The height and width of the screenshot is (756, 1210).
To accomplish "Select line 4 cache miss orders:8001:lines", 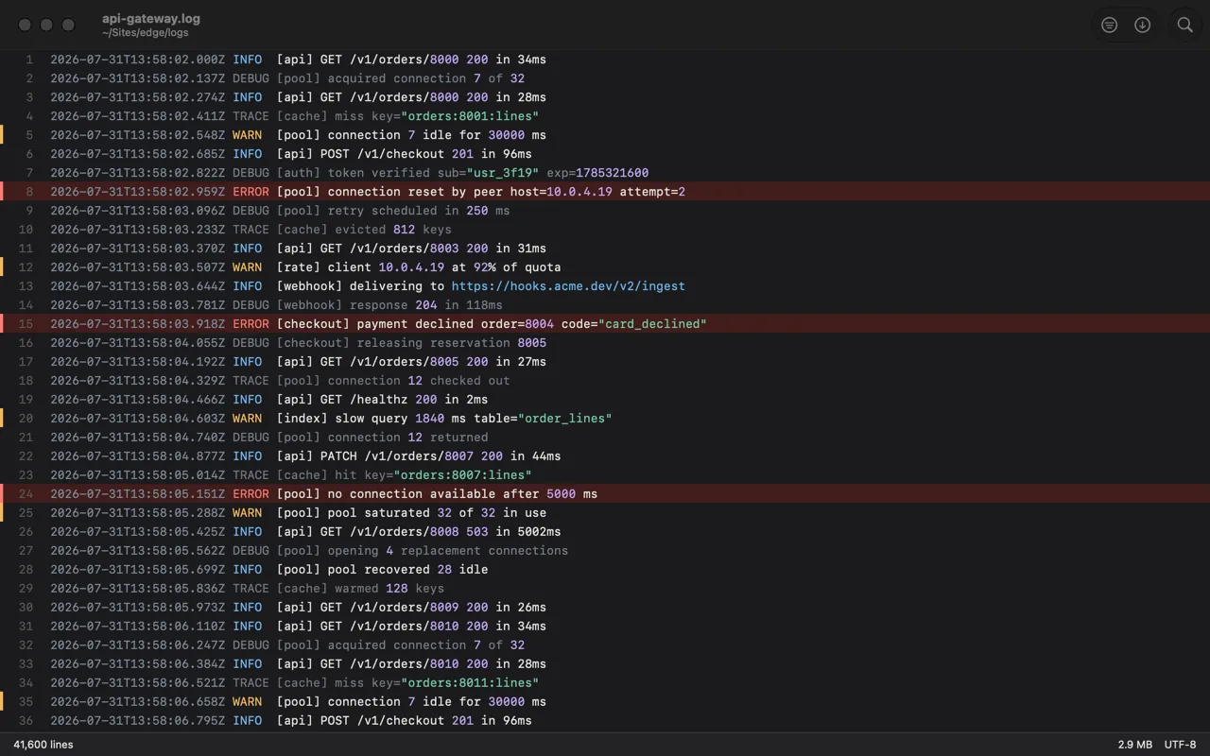I will click(605, 116).
